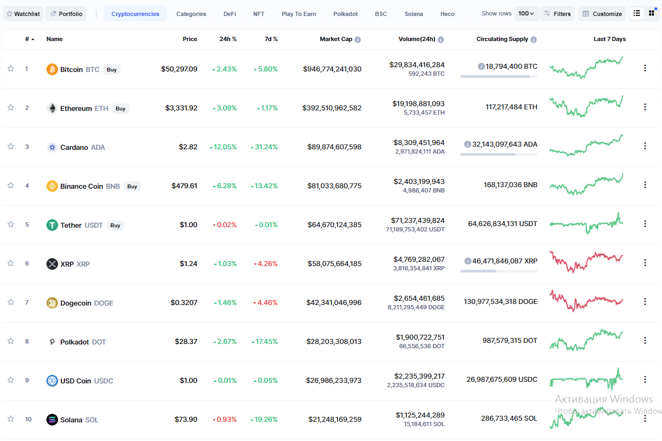Click the Solana logo icon
The width and height of the screenshot is (662, 441).
[x=52, y=420]
